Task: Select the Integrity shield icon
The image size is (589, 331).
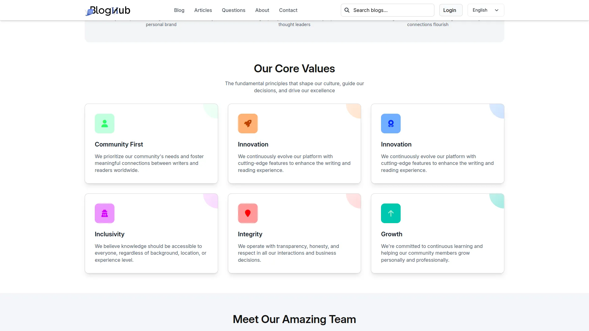Action: [x=248, y=213]
